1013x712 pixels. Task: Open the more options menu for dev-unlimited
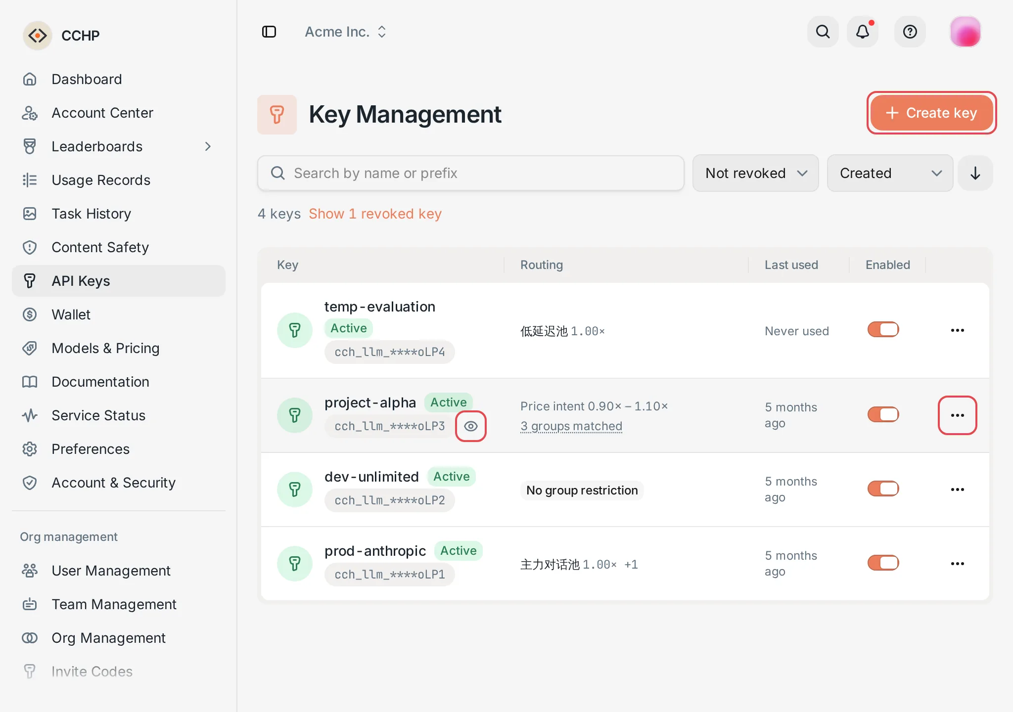958,489
